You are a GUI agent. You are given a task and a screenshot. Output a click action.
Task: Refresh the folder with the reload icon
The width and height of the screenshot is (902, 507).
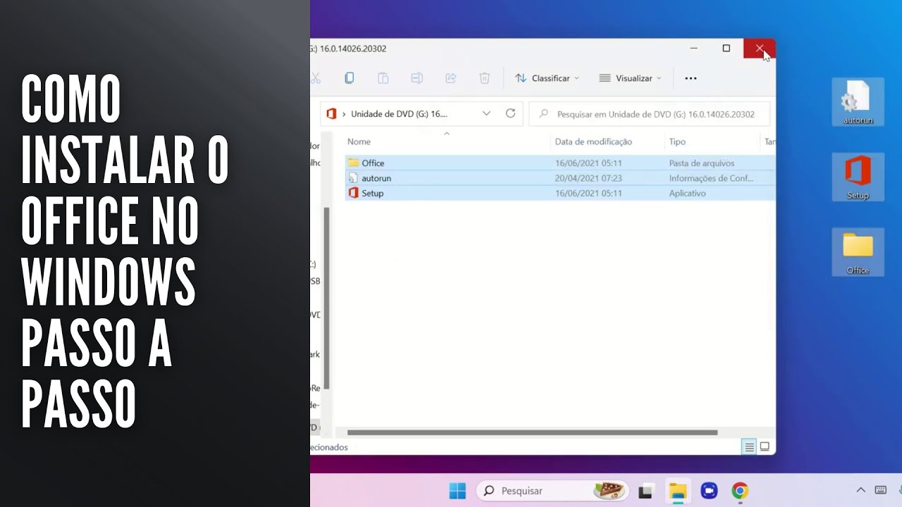[510, 113]
